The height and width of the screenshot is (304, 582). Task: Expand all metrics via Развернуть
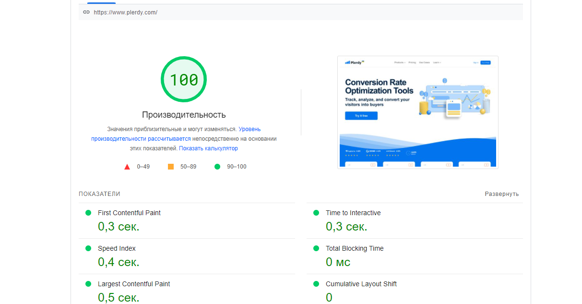point(502,194)
